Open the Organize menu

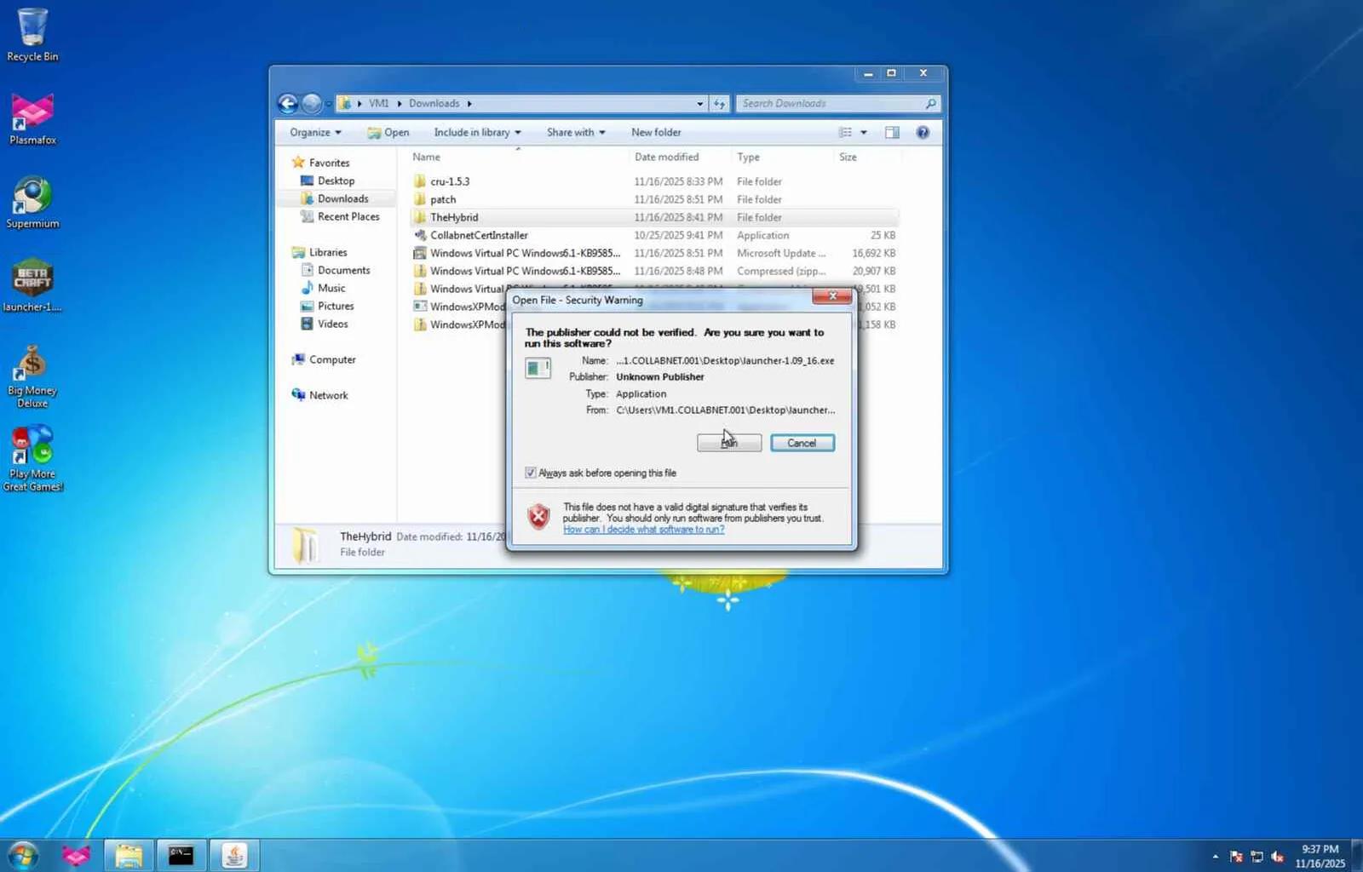point(315,133)
